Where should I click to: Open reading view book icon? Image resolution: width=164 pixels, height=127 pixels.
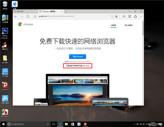(x=112, y=16)
